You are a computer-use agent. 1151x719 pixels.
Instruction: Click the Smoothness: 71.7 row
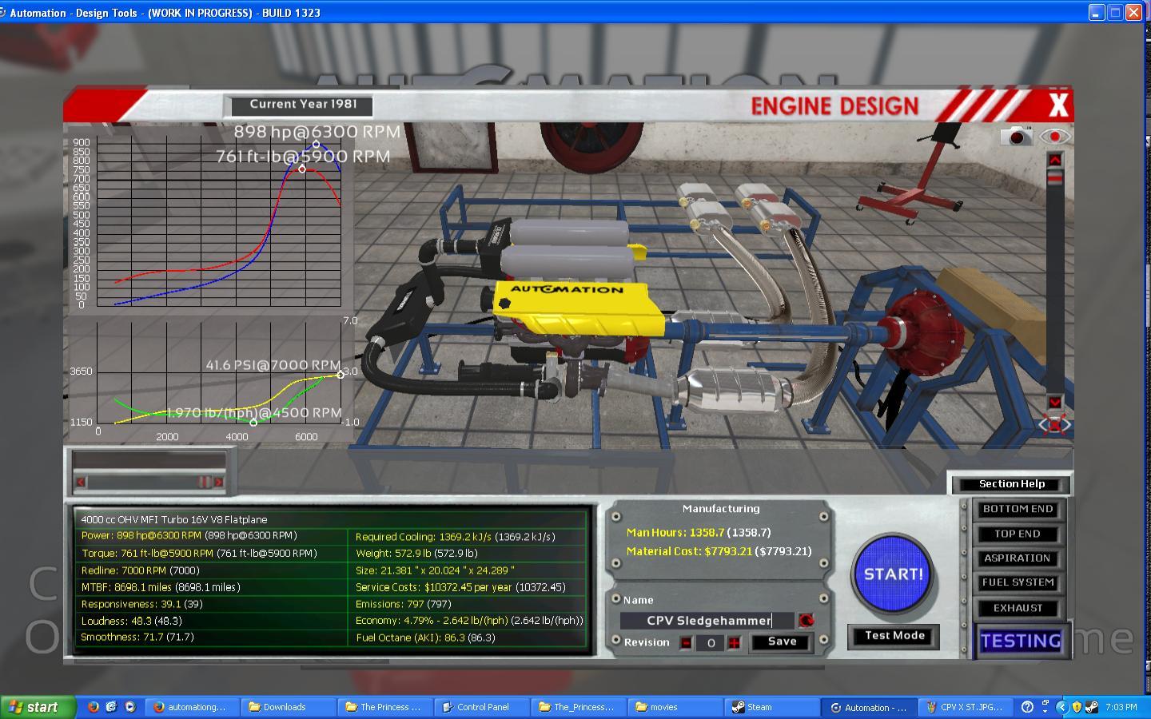[212, 638]
